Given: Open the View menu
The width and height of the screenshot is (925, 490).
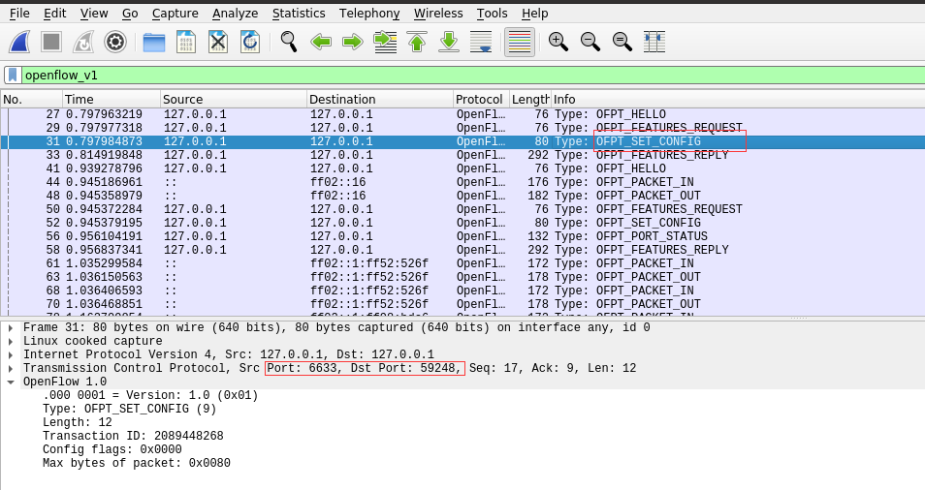Looking at the screenshot, I should (94, 13).
